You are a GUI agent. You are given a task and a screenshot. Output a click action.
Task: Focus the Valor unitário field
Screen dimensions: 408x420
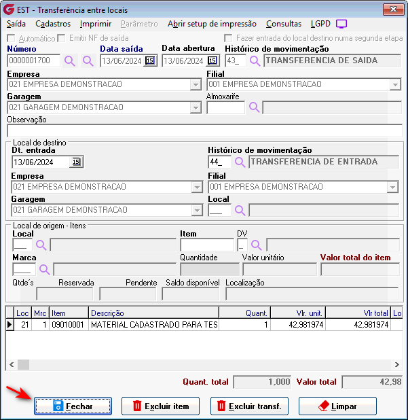point(280,269)
